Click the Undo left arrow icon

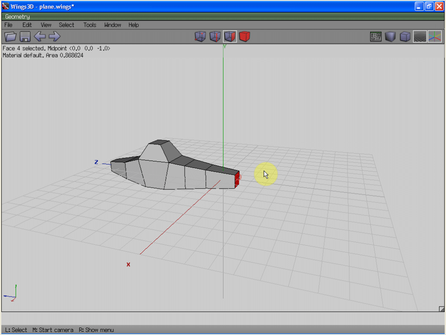coord(40,37)
